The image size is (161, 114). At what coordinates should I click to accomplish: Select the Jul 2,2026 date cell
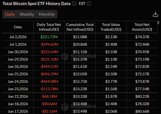tap(18, 37)
